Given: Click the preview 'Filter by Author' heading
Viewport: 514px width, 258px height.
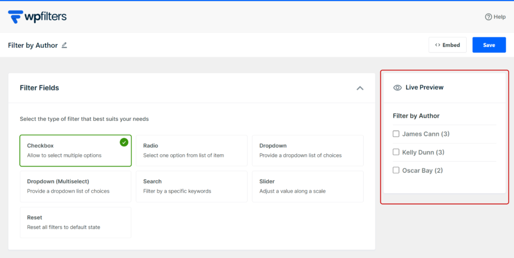Looking at the screenshot, I should pyautogui.click(x=416, y=116).
